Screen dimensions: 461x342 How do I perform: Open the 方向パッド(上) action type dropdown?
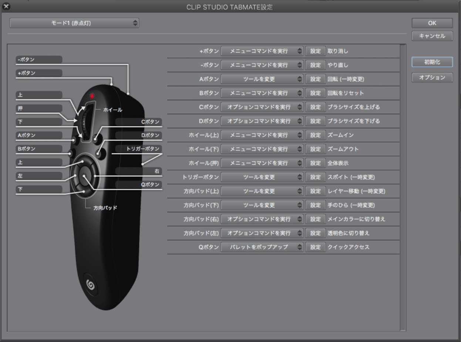pos(262,192)
